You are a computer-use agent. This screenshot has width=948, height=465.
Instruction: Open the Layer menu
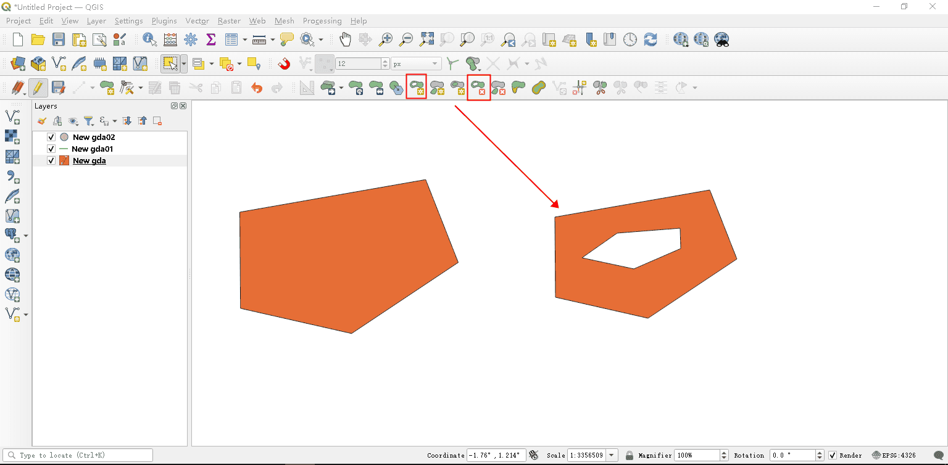pyautogui.click(x=96, y=21)
